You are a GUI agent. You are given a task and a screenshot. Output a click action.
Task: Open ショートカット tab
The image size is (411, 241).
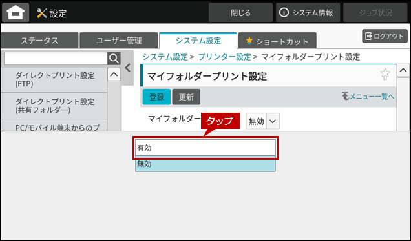[x=277, y=41]
